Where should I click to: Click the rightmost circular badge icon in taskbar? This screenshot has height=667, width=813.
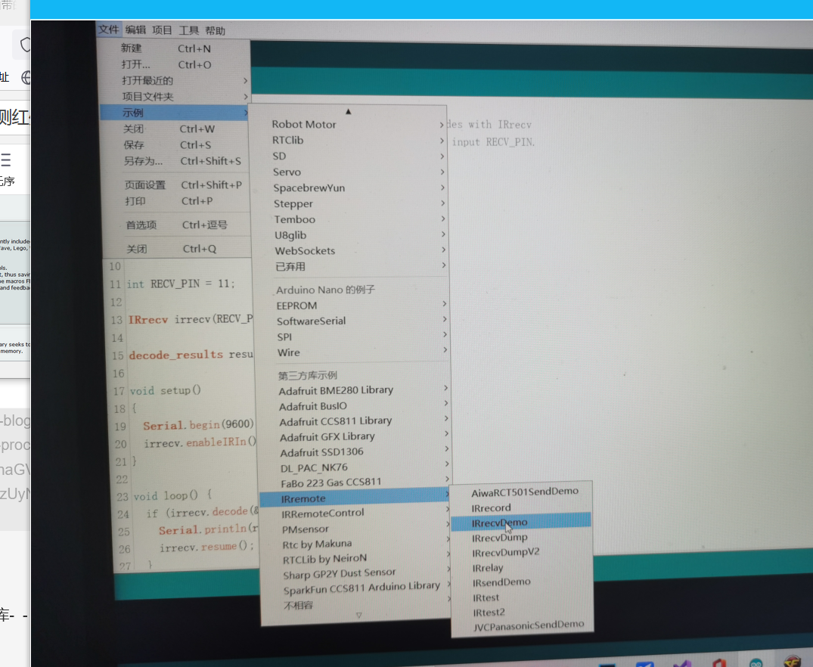pyautogui.click(x=794, y=662)
